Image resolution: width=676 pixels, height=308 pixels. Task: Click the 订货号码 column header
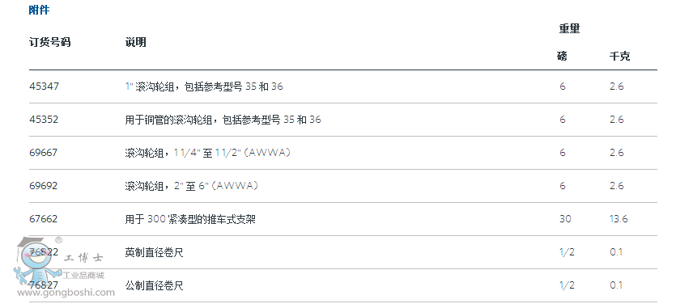click(x=49, y=42)
